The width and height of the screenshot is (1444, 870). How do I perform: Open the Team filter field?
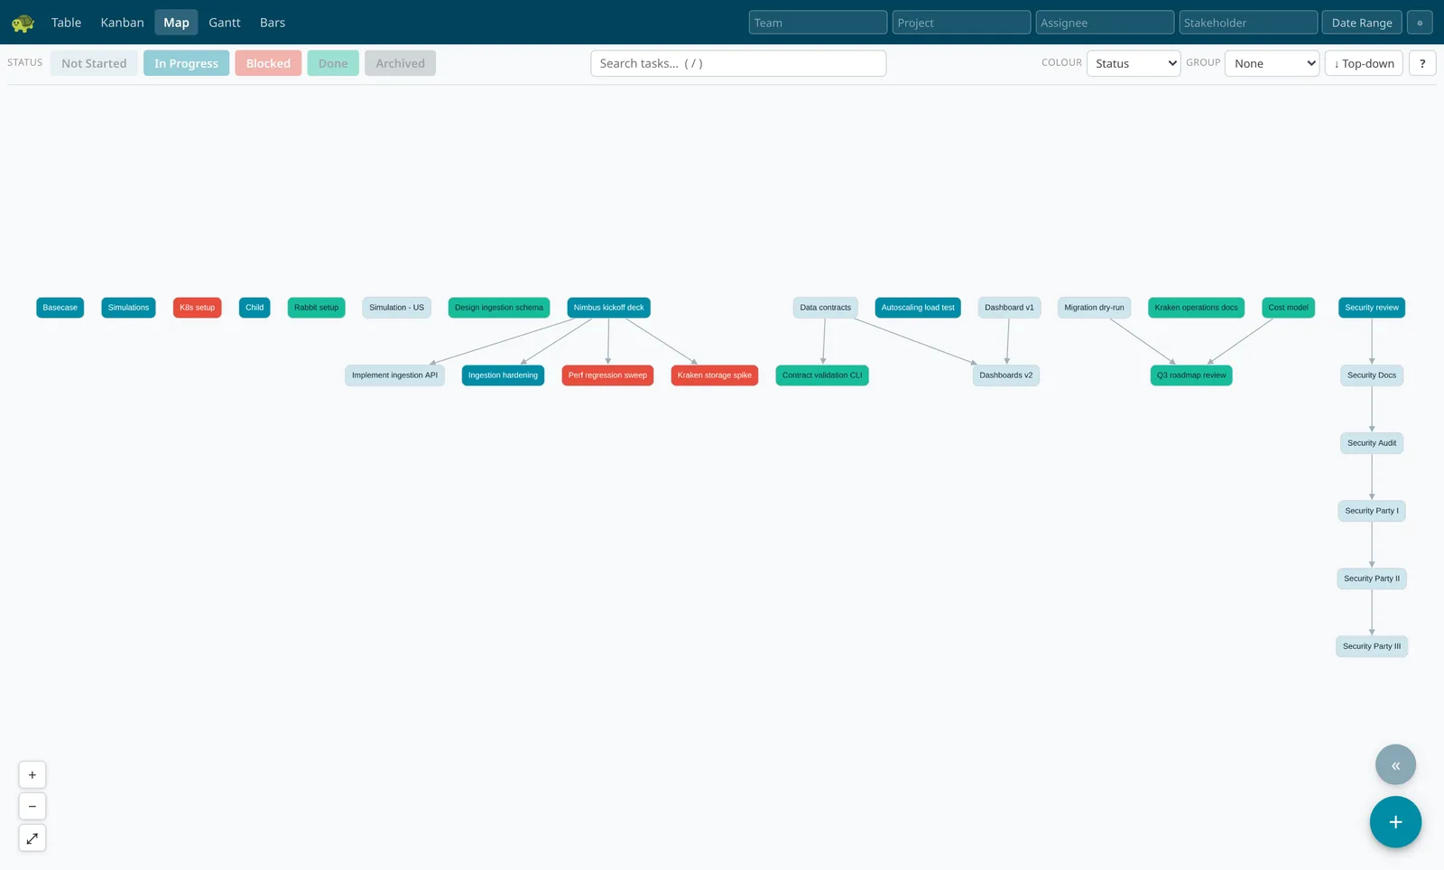pyautogui.click(x=818, y=23)
